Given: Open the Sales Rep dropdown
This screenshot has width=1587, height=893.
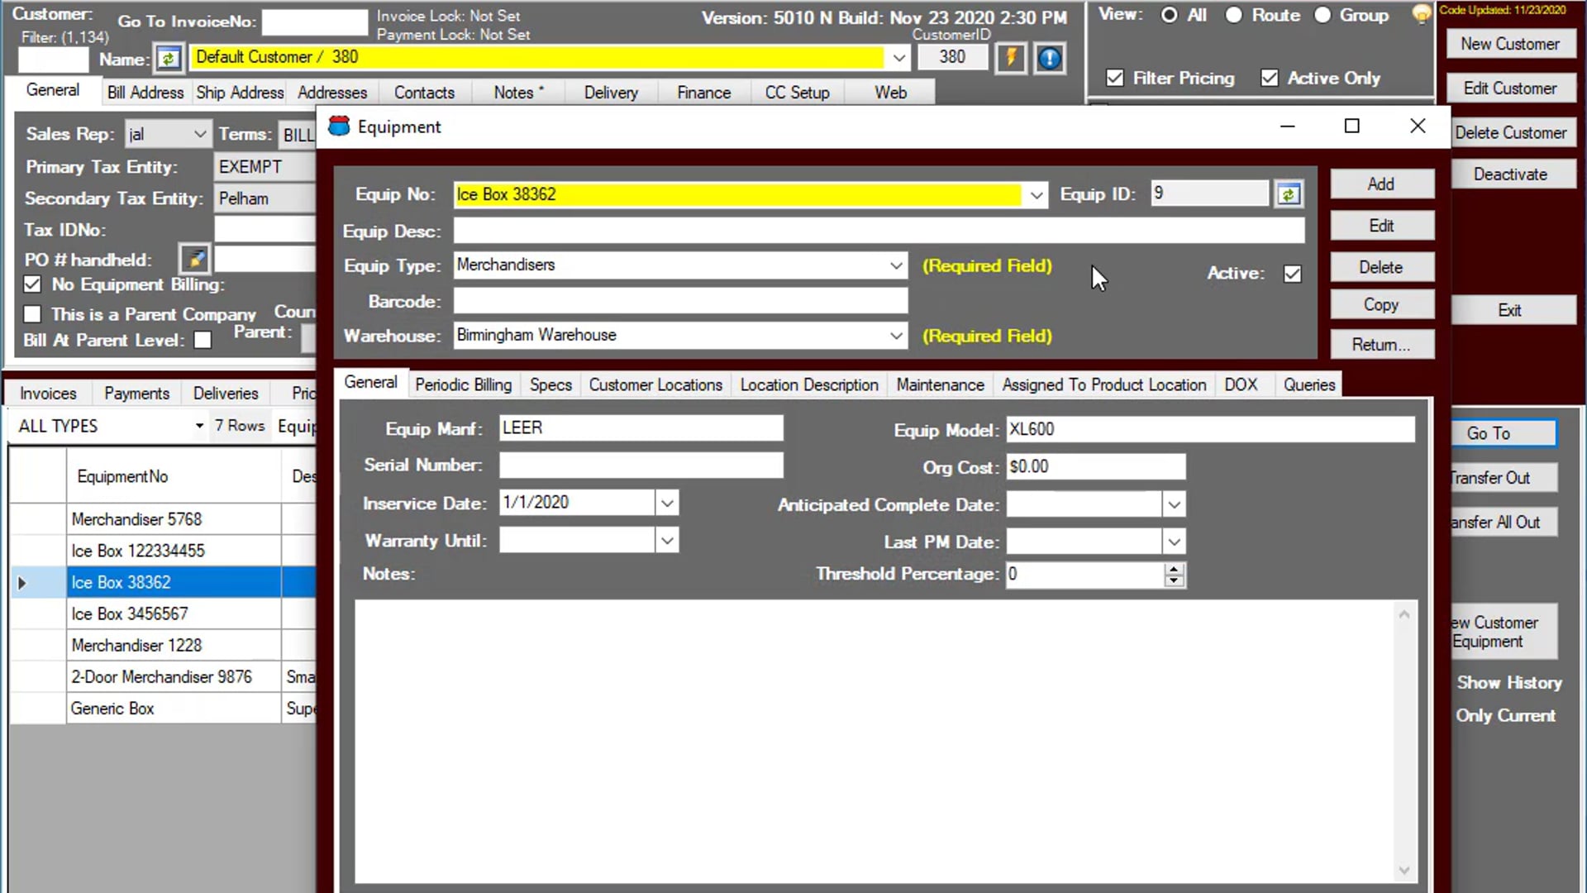Looking at the screenshot, I should click(x=199, y=134).
